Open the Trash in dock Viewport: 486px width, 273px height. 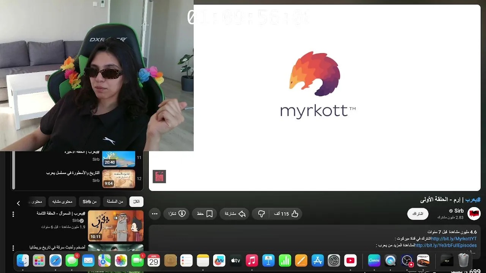(x=464, y=260)
